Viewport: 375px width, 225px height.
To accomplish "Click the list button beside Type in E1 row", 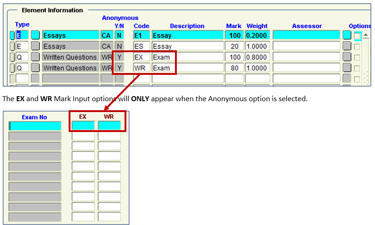I will 35,35.
